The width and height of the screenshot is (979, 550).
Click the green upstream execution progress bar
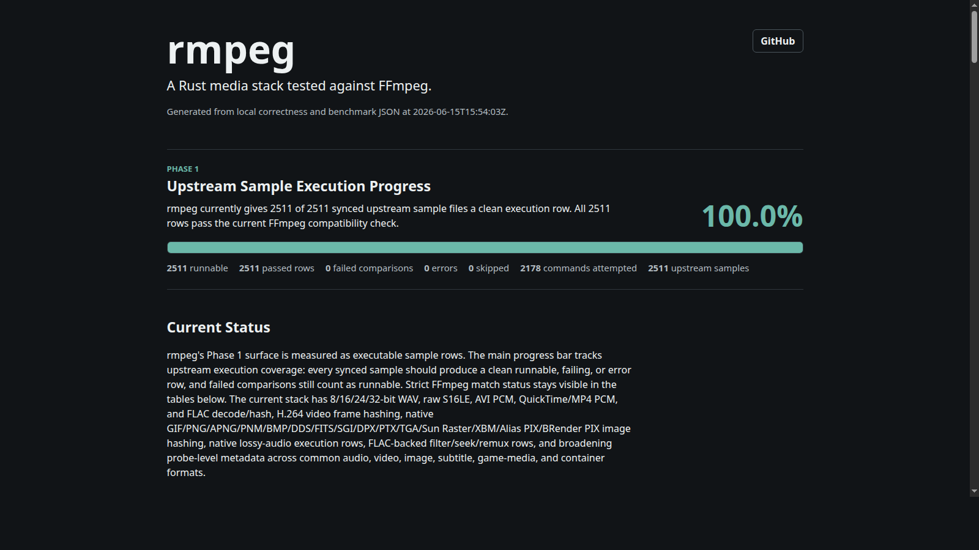coord(485,248)
